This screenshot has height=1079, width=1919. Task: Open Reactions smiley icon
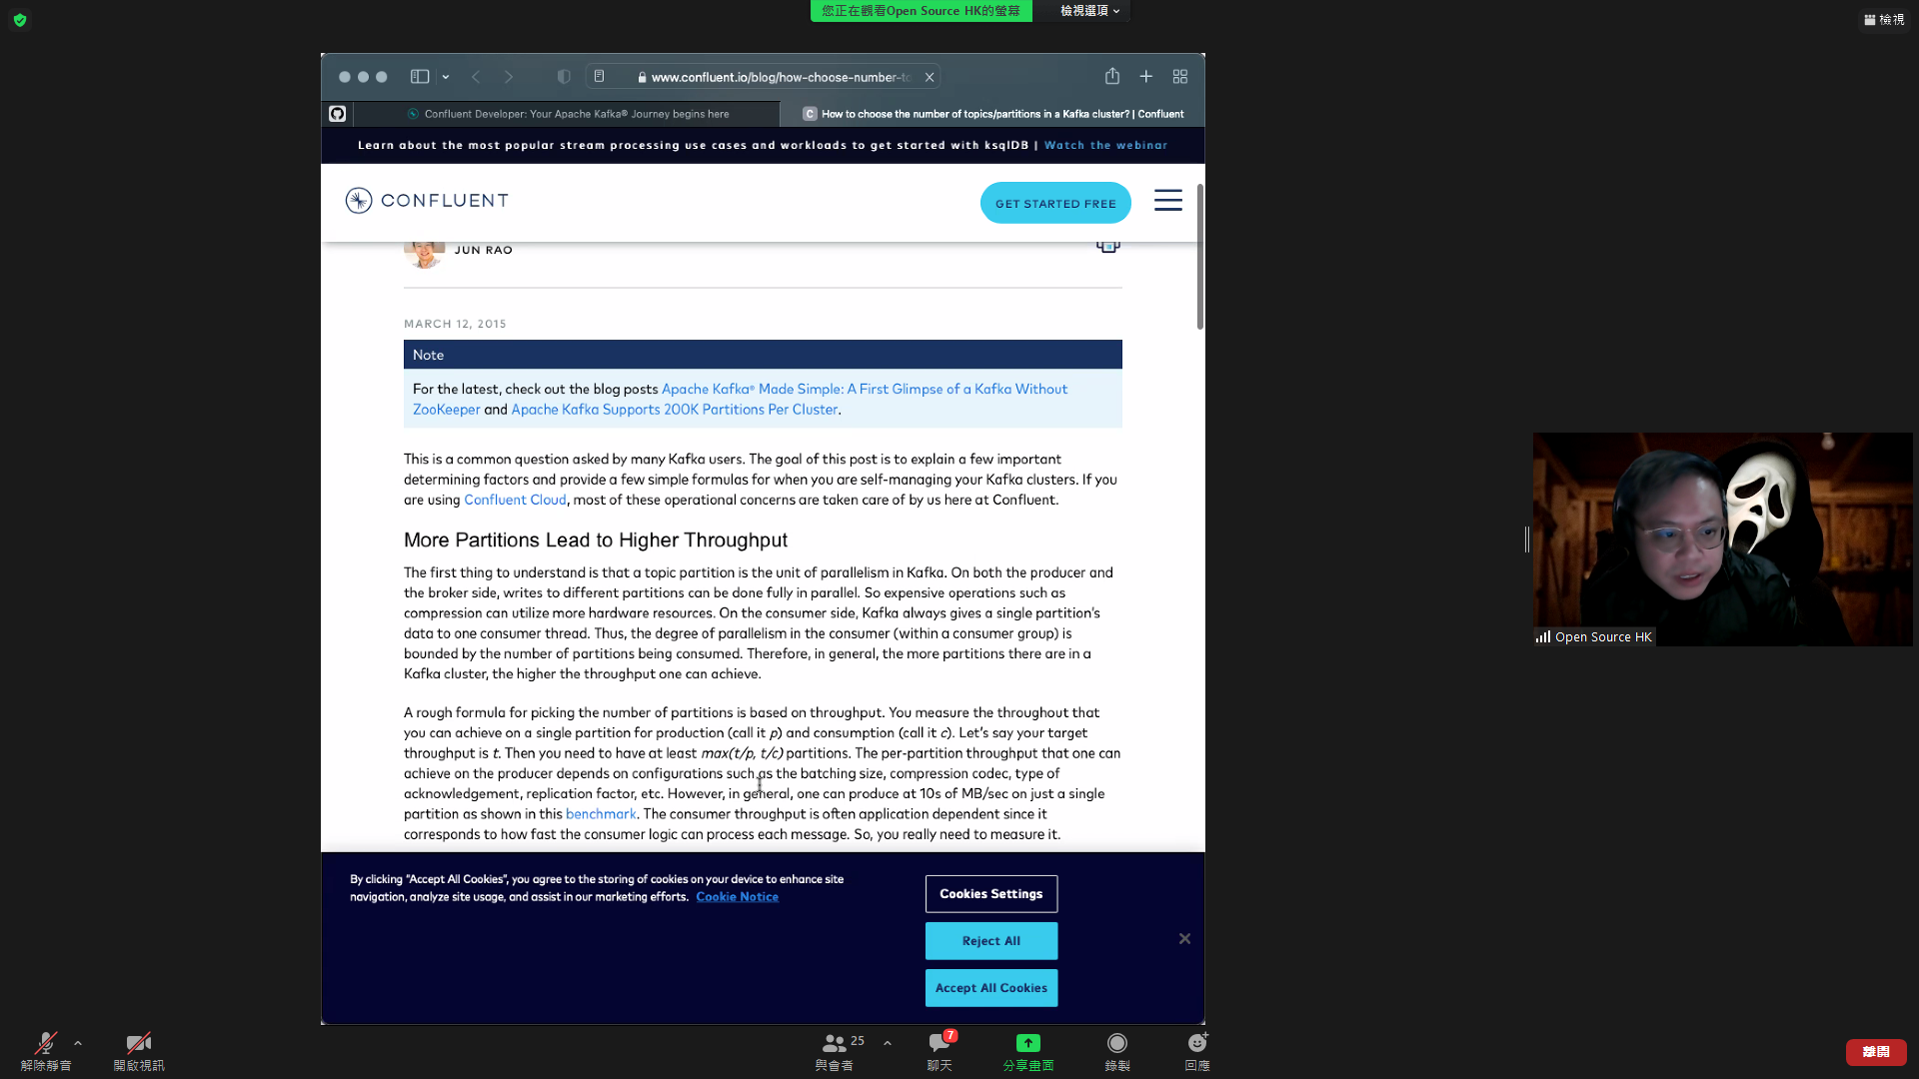click(x=1197, y=1051)
